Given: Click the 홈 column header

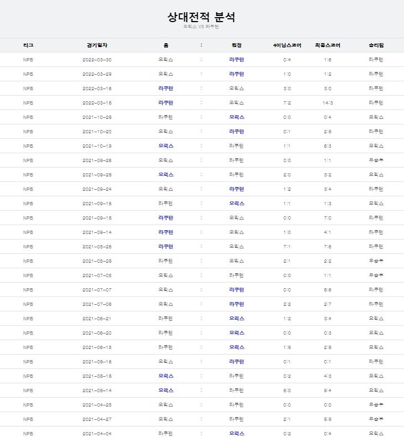Looking at the screenshot, I should click(x=166, y=45).
